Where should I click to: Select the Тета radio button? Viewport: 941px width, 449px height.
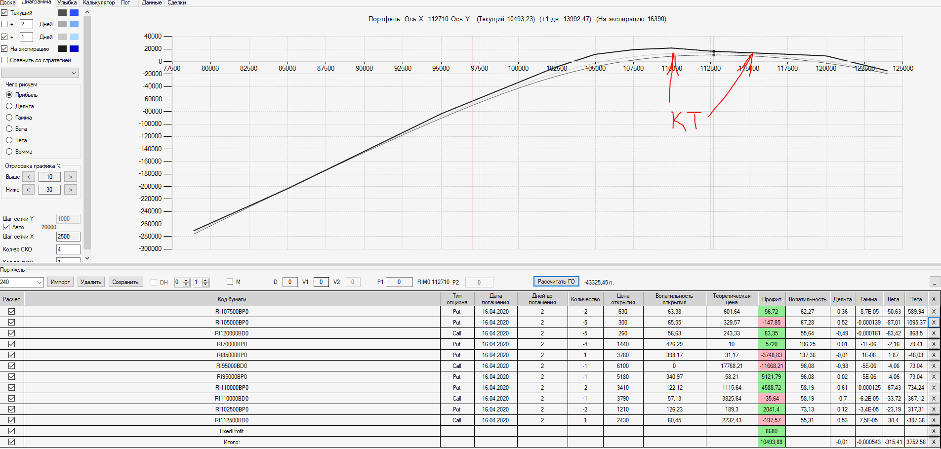coord(9,140)
